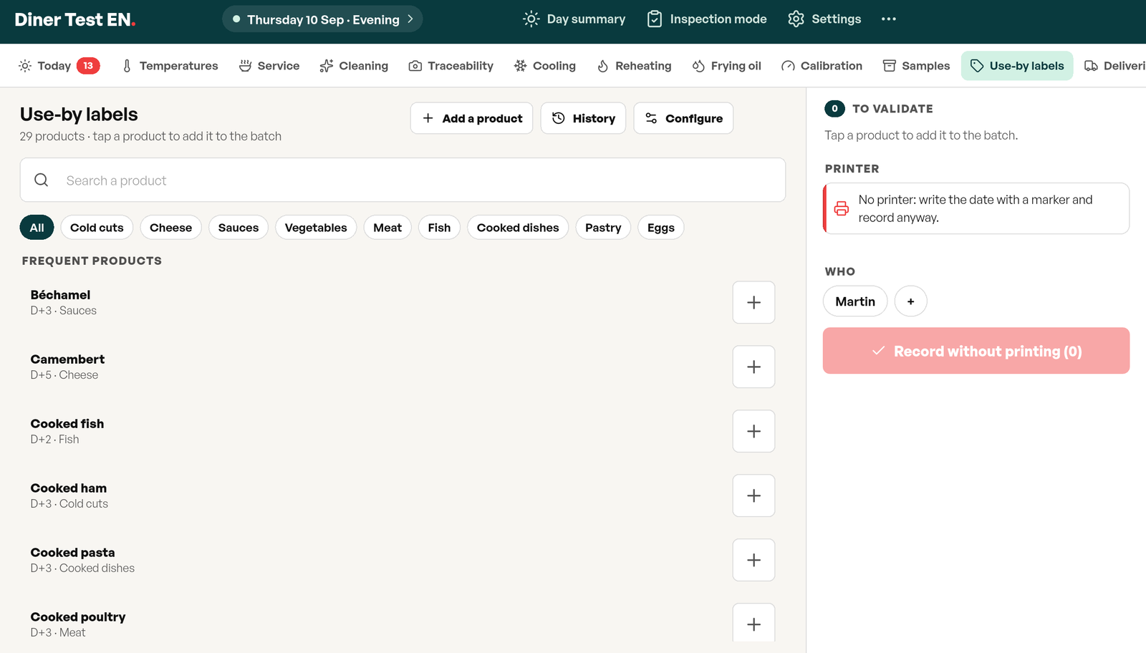This screenshot has width=1146, height=653.
Task: Select the Use-by labels tab
Action: pyautogui.click(x=1017, y=66)
